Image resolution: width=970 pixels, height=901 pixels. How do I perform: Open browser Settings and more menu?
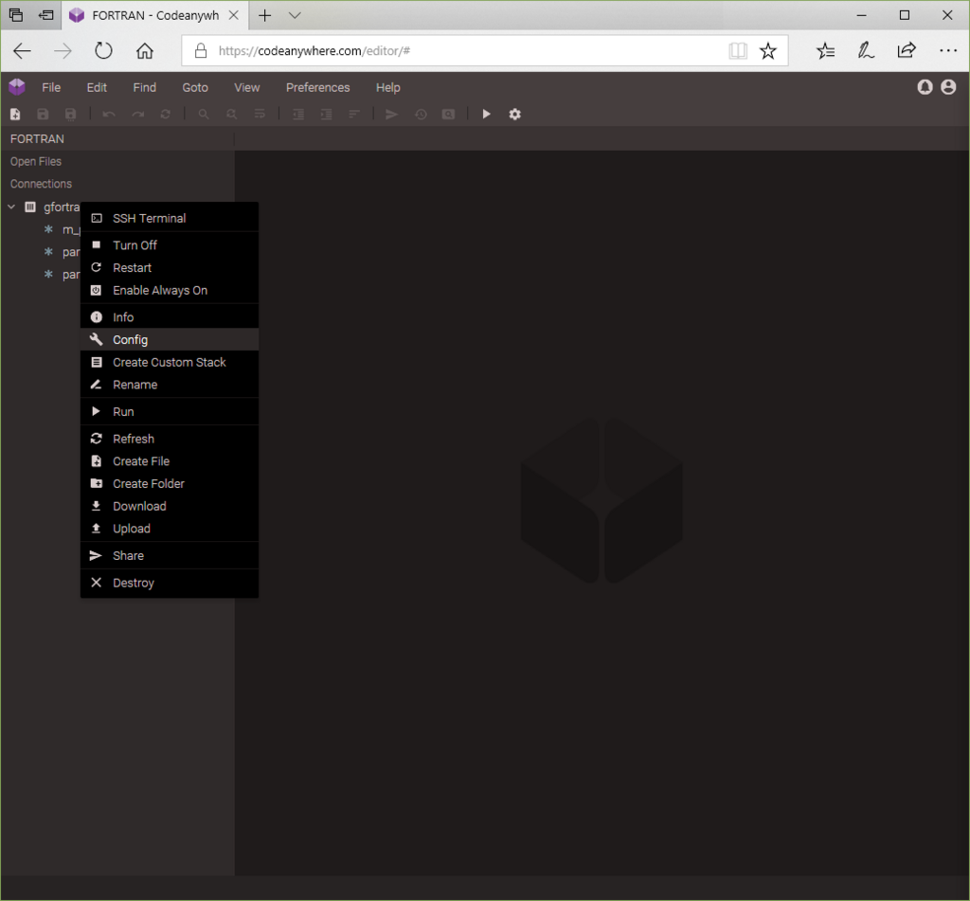click(947, 51)
